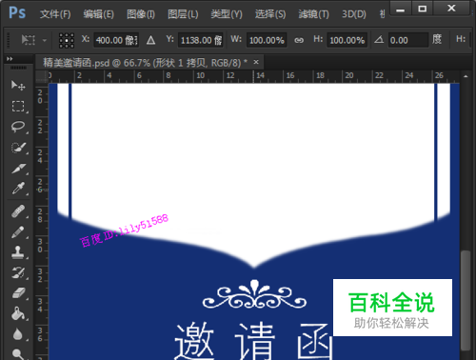Select the Move tool
This screenshot has height=360, width=476.
[18, 85]
